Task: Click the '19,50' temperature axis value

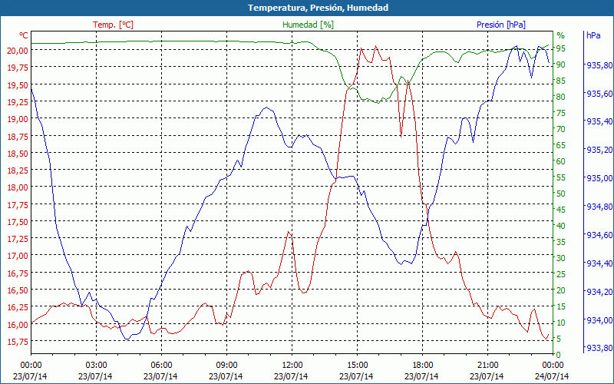Action: (17, 85)
